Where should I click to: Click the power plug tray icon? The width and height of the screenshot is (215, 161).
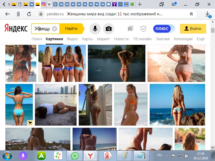click(x=186, y=156)
